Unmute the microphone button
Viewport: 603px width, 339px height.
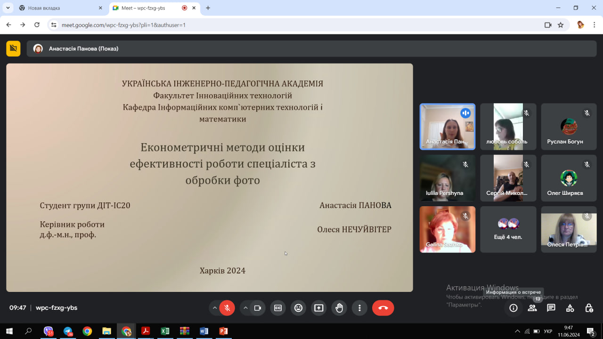(227, 308)
